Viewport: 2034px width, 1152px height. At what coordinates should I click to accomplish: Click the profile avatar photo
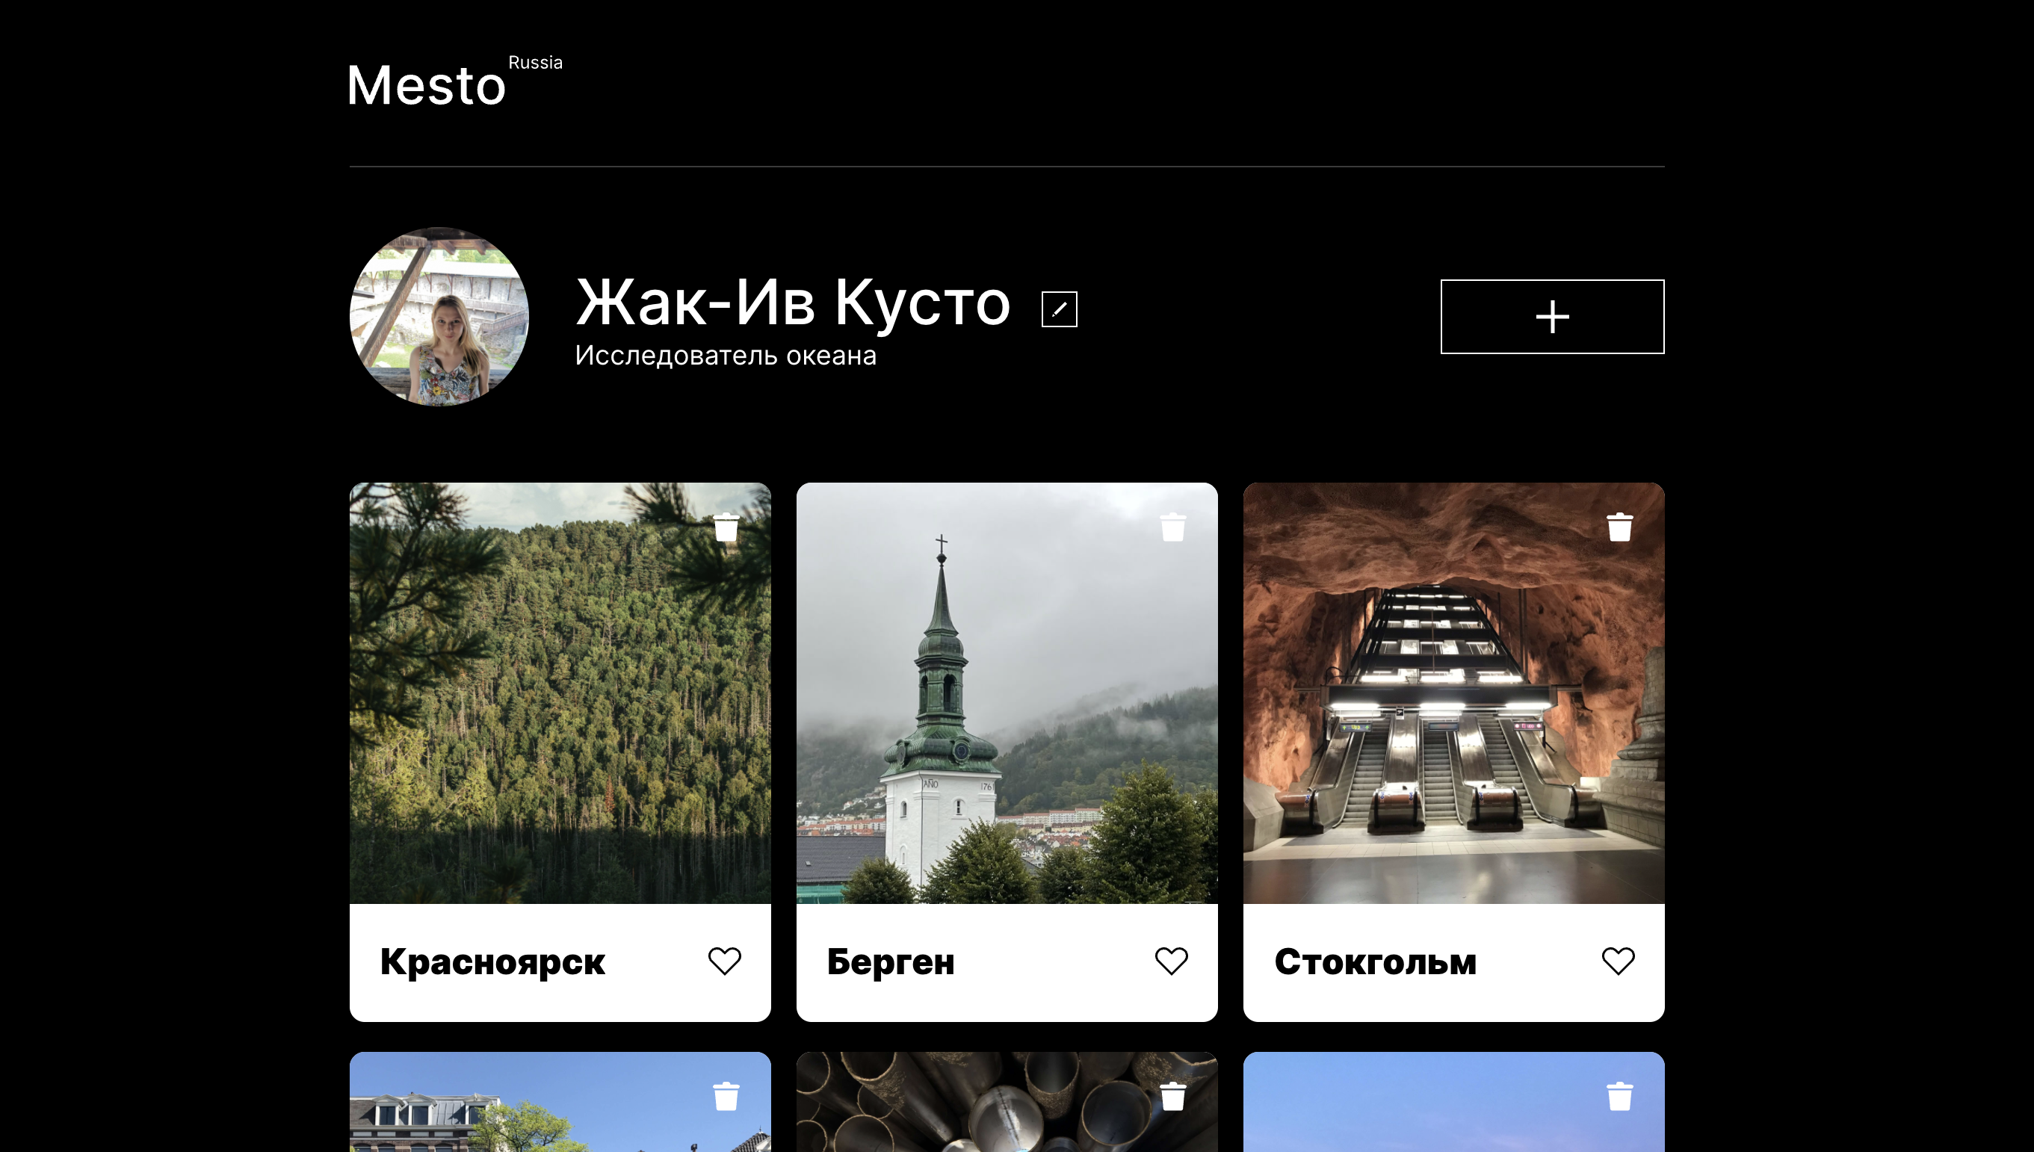(439, 317)
